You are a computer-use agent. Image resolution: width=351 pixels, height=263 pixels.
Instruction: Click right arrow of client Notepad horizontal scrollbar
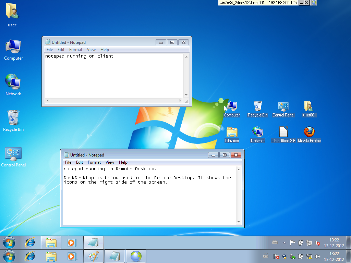click(180, 101)
